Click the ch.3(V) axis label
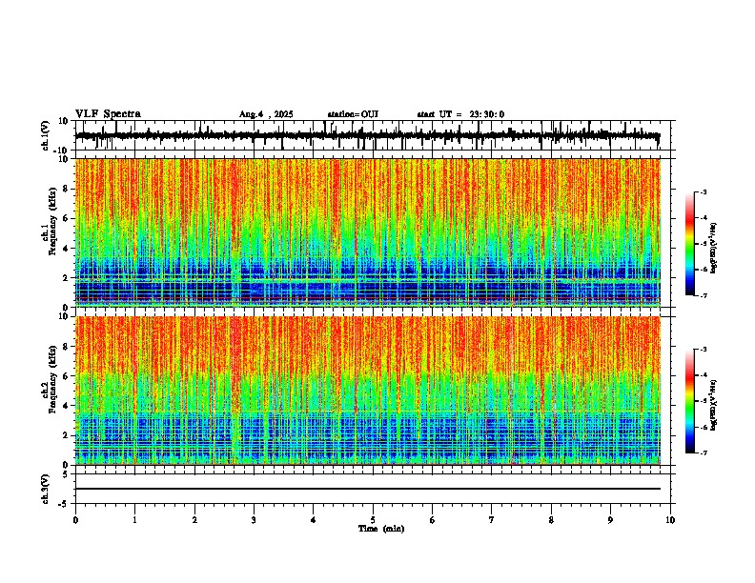 coord(46,490)
